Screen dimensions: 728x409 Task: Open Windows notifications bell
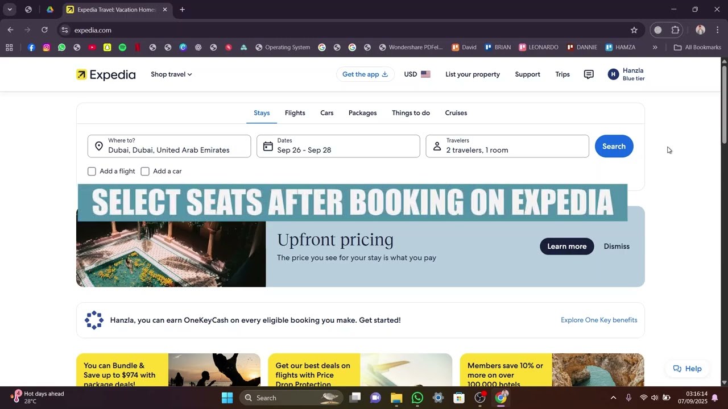point(715,398)
